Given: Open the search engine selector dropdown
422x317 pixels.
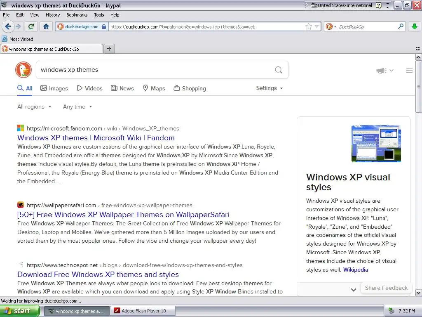Looking at the screenshot, I should (331, 26).
